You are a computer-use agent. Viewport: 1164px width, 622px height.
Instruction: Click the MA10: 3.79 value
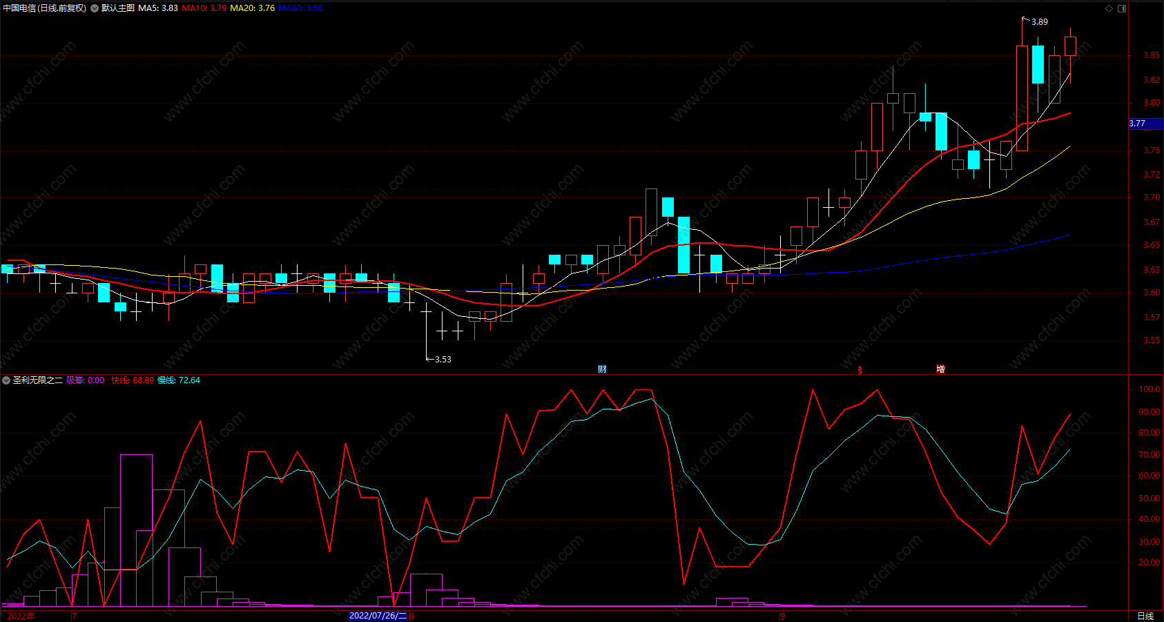pos(204,8)
